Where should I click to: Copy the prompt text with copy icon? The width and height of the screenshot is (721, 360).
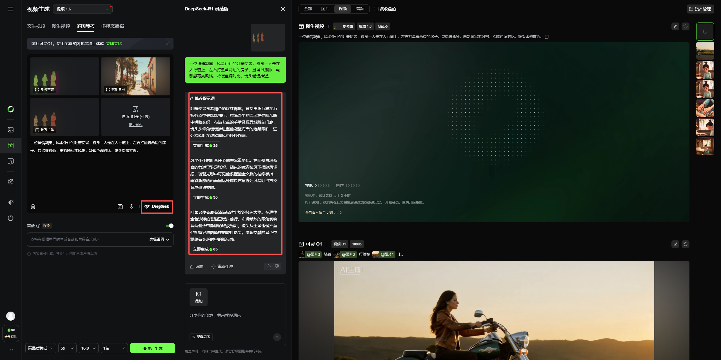(x=547, y=37)
